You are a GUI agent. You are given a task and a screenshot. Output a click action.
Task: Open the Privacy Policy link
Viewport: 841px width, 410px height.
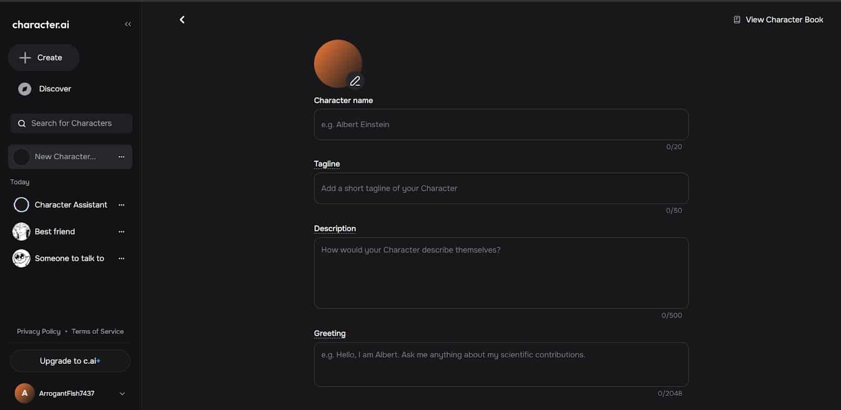(x=38, y=331)
